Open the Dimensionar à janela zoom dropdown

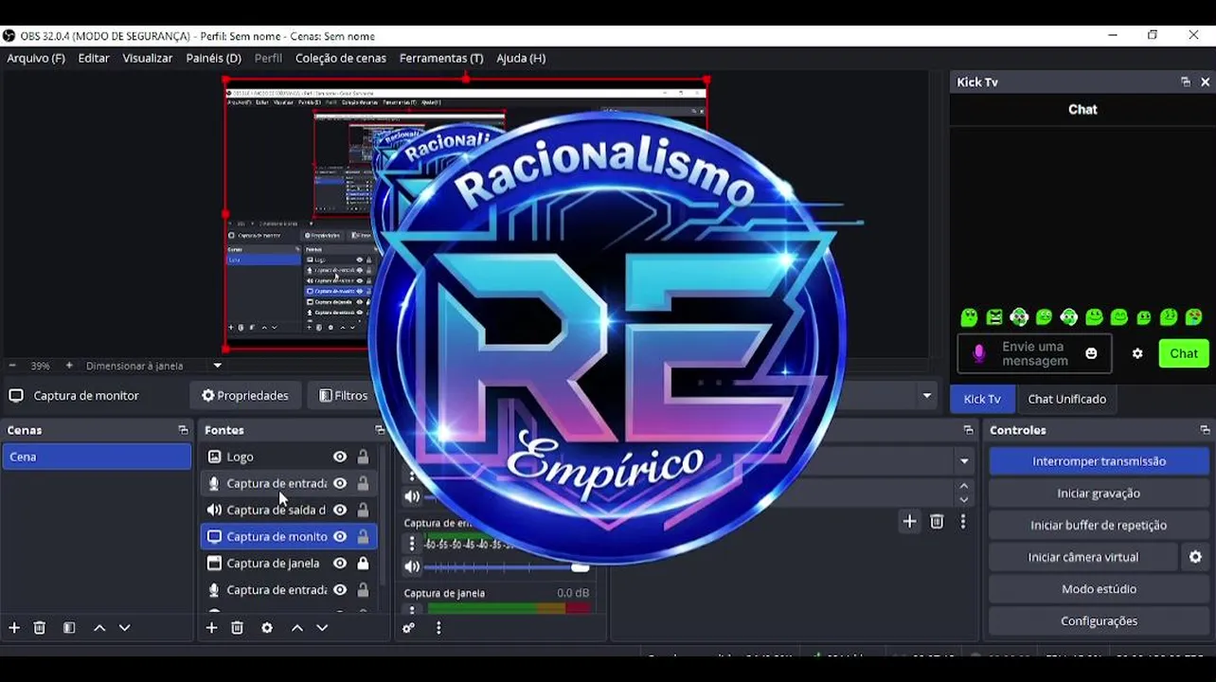coord(217,366)
